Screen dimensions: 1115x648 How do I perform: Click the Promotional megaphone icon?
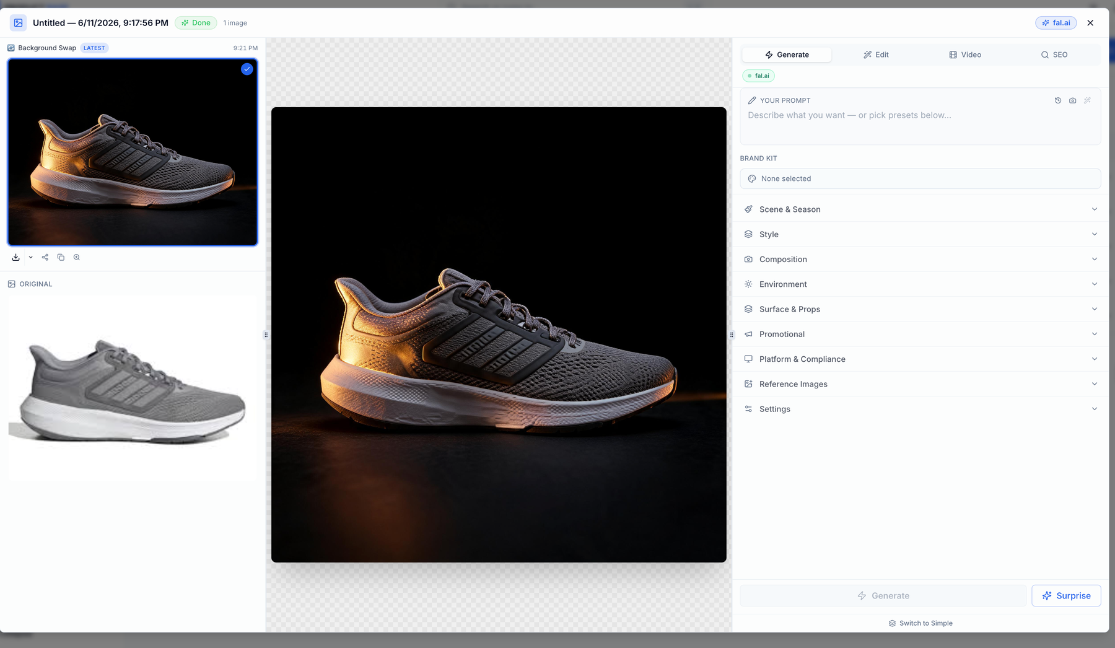click(748, 334)
